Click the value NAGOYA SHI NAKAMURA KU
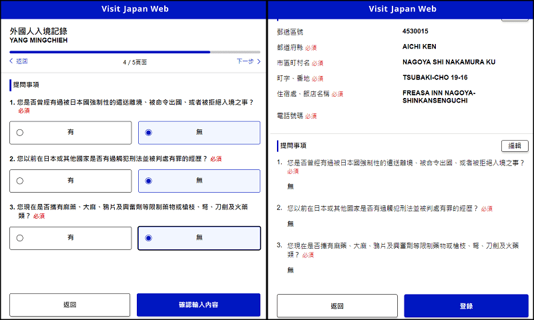 point(449,62)
